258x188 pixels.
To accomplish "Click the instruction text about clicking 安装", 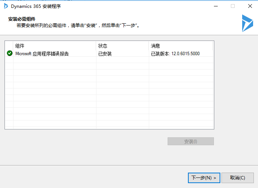I will tap(78, 26).
